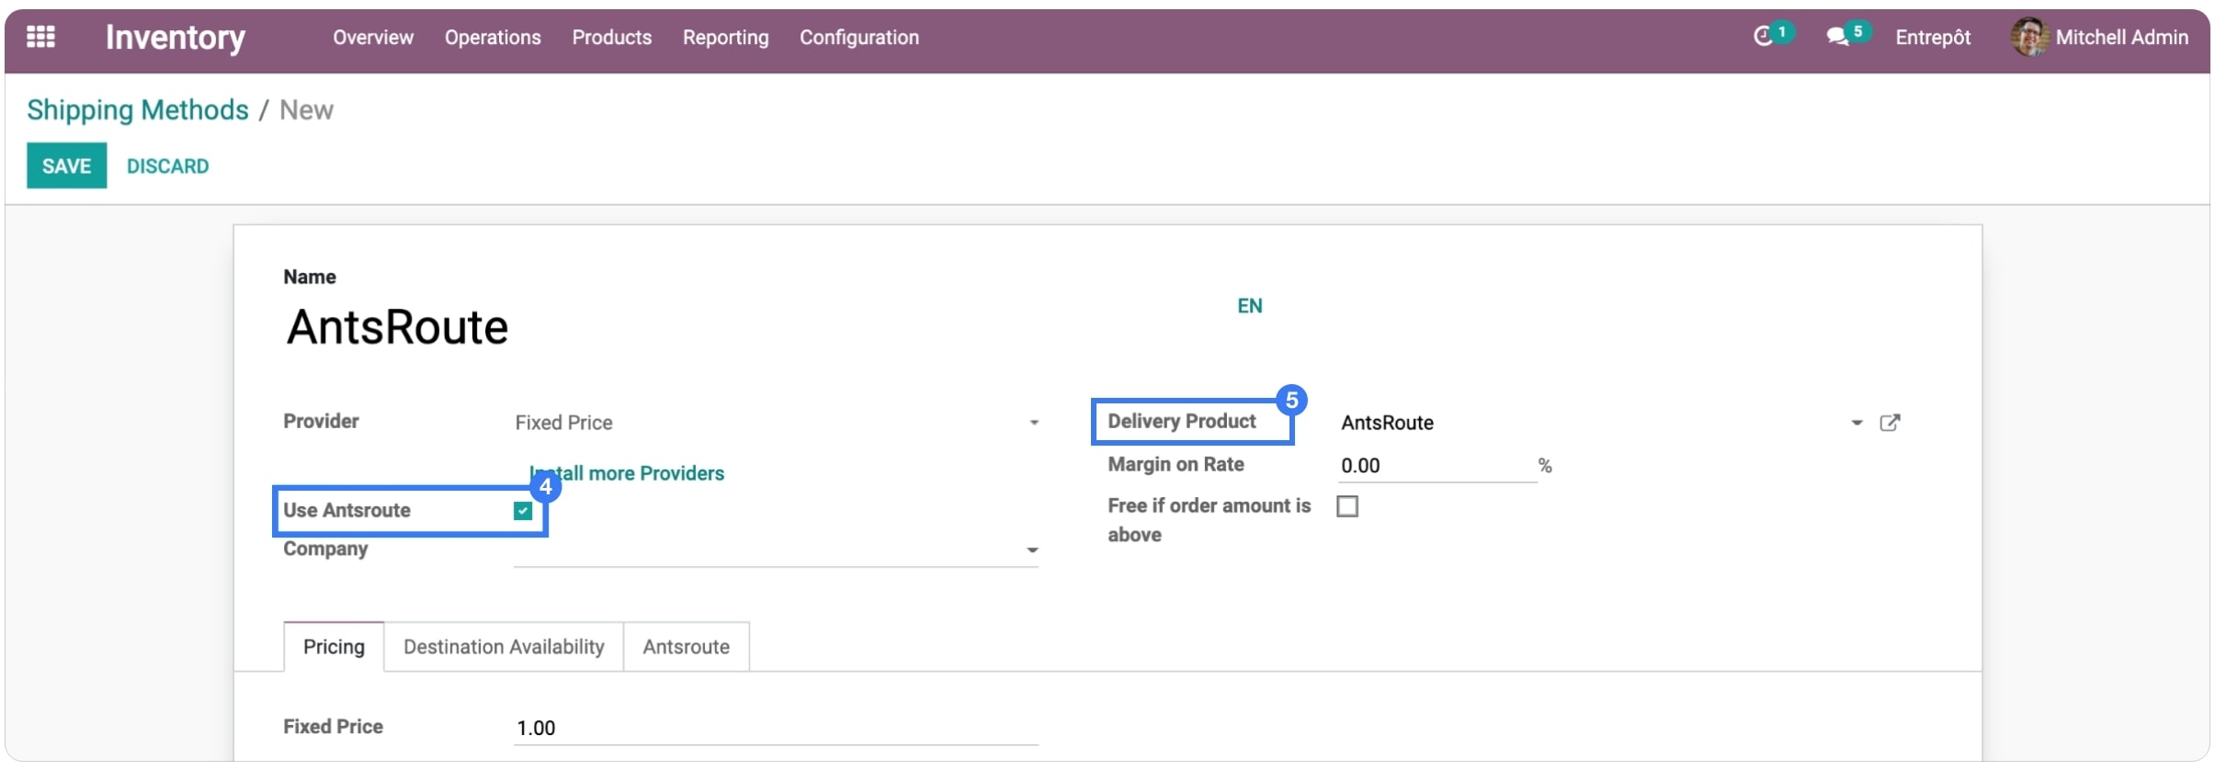
Task: Expand the Provider dropdown arrow
Action: pos(1034,423)
